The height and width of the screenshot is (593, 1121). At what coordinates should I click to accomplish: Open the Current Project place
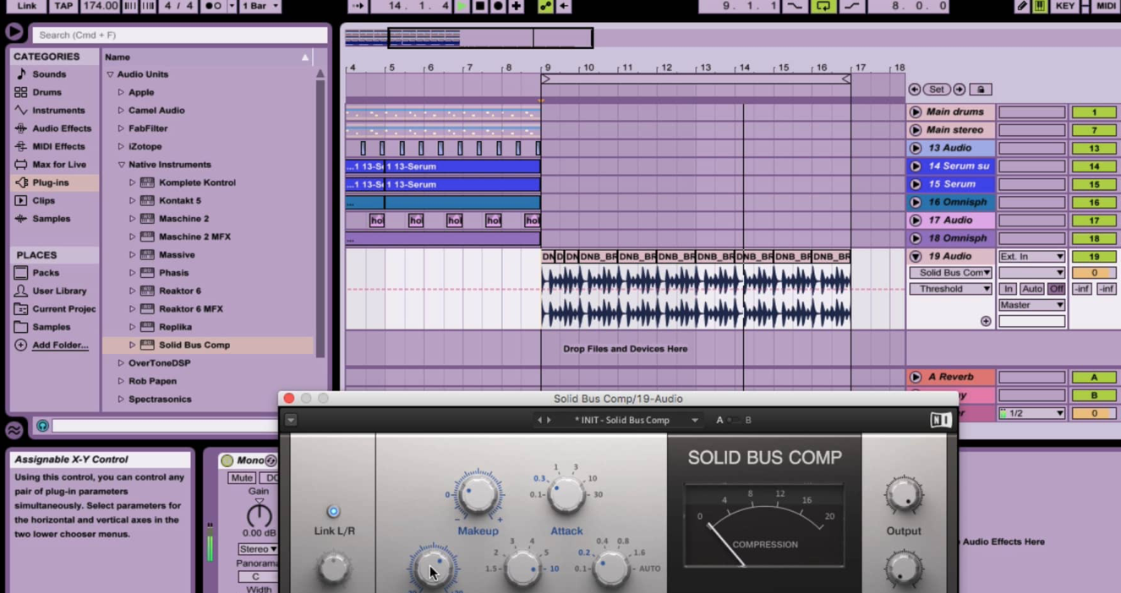63,309
